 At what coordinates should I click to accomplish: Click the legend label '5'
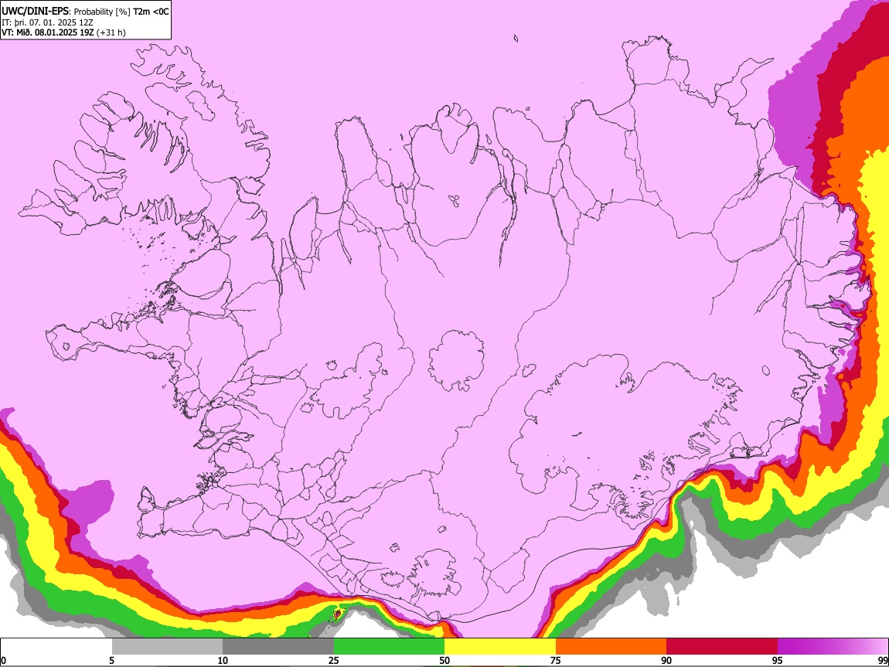pos(111,661)
